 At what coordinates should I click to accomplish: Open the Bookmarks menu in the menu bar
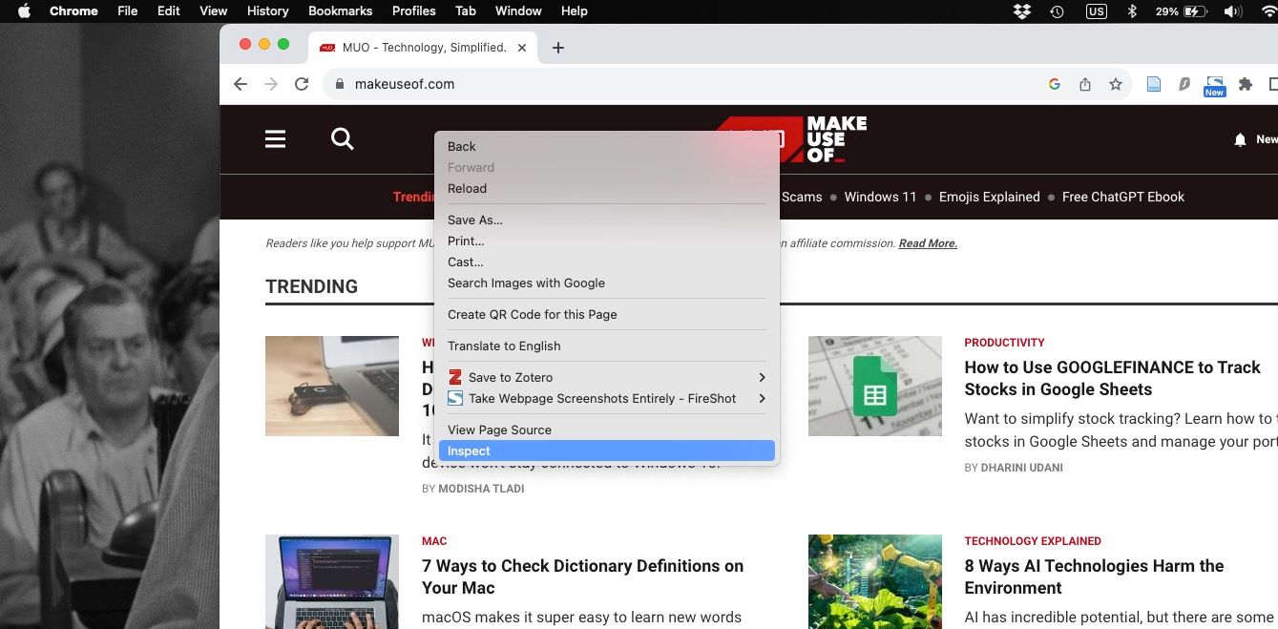click(x=341, y=10)
